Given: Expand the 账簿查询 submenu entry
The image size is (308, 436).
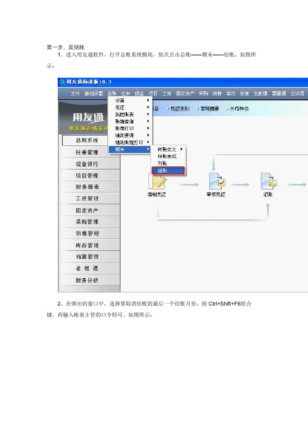Looking at the screenshot, I should [x=130, y=121].
